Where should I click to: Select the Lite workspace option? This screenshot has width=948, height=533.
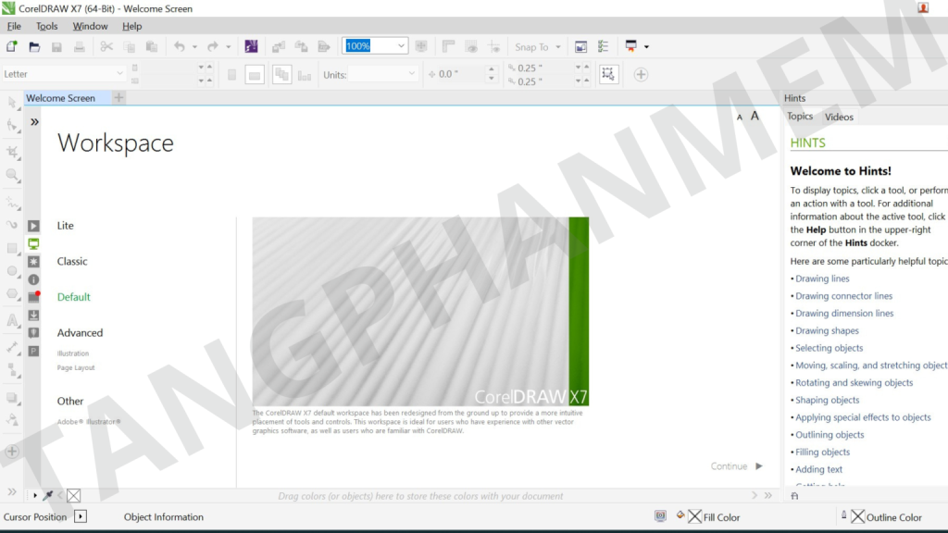click(x=65, y=226)
